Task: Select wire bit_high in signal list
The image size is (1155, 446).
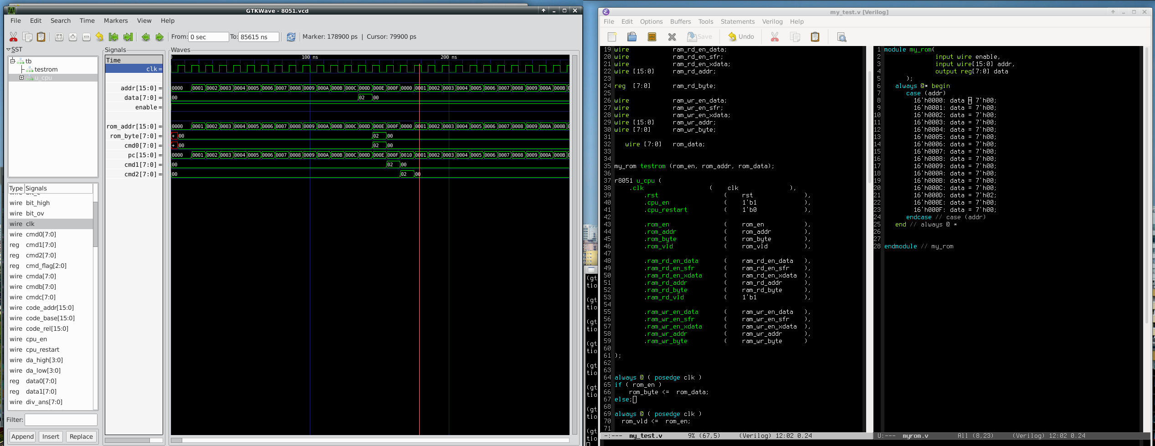Action: click(50, 203)
